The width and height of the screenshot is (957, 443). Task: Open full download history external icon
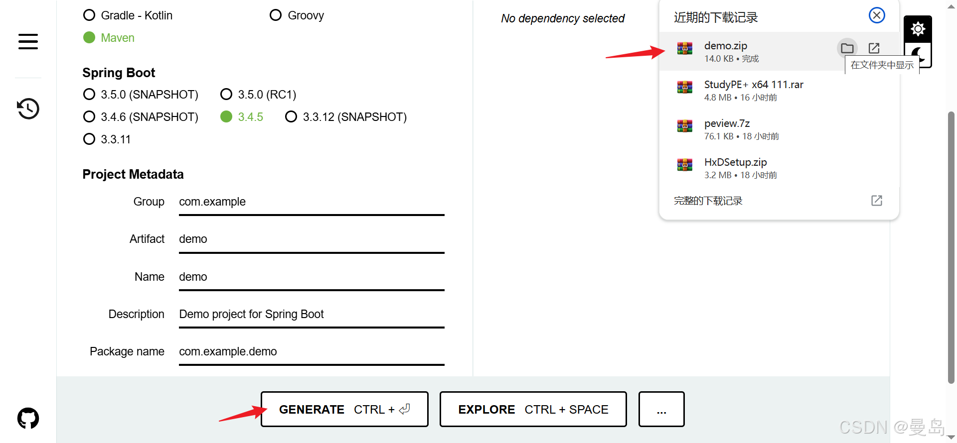coord(877,201)
